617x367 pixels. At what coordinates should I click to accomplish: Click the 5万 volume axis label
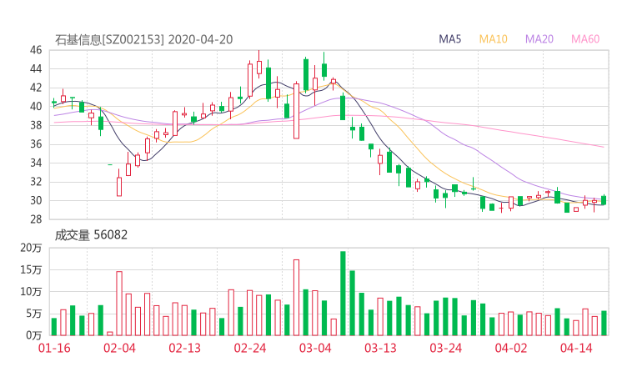(34, 314)
